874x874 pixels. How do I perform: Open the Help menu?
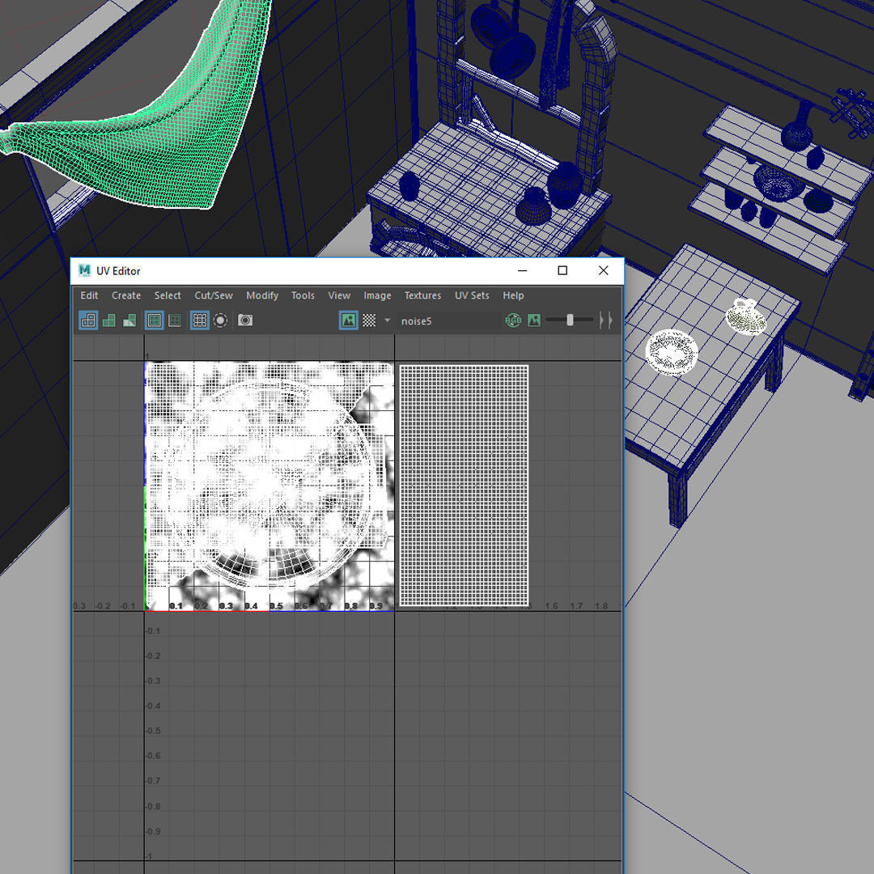pyautogui.click(x=513, y=295)
